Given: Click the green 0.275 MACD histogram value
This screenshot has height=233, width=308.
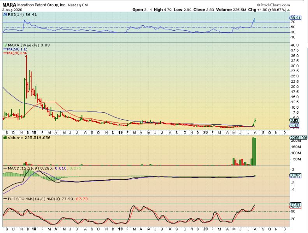Looking at the screenshot, I should point(75,168).
